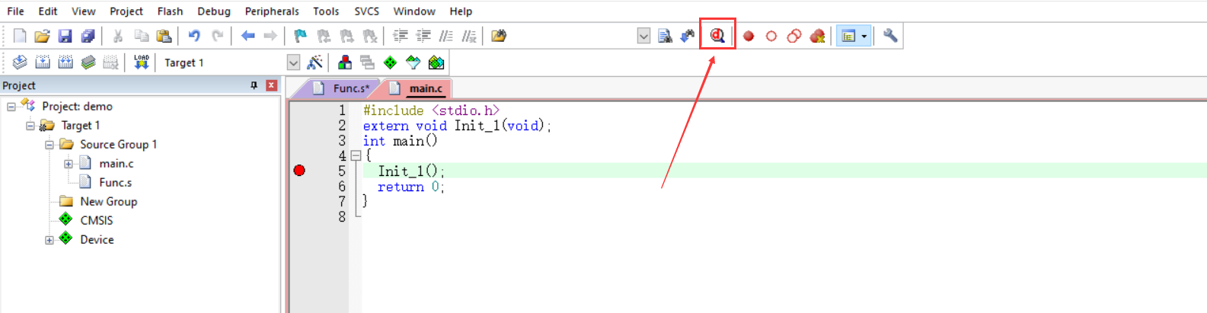1207x313 pixels.
Task: Enable or disable the breakpoint
Action: pyautogui.click(x=771, y=36)
